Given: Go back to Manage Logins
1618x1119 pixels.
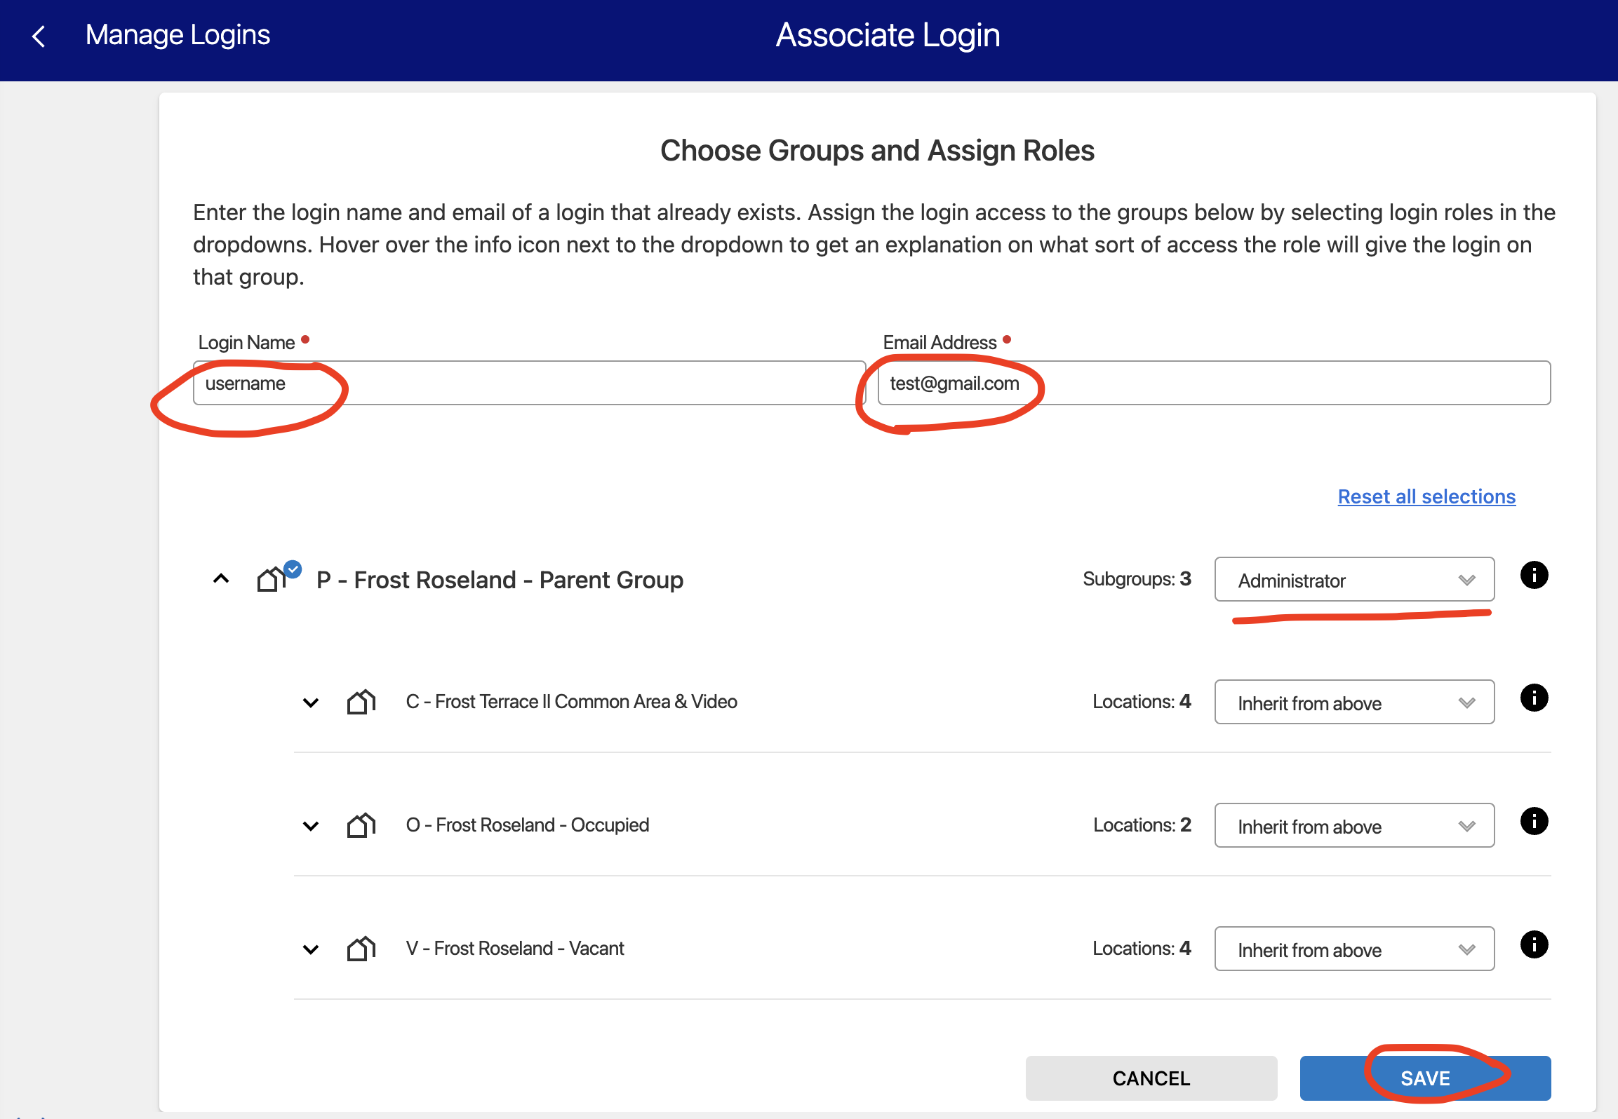Looking at the screenshot, I should point(178,35).
